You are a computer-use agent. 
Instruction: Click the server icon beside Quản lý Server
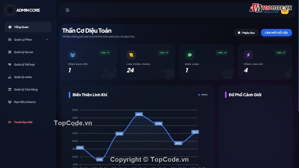click(10, 52)
